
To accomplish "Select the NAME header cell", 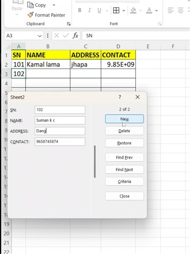I will tap(48, 55).
